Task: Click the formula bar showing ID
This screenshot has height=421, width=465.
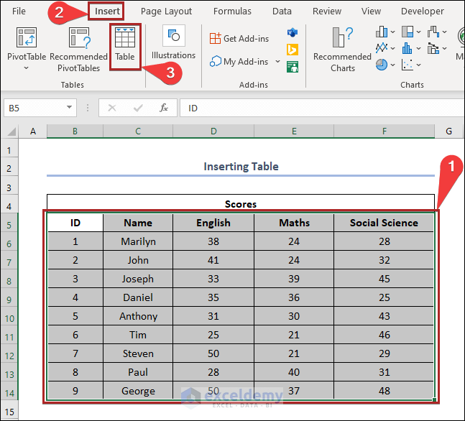Action: (322, 108)
